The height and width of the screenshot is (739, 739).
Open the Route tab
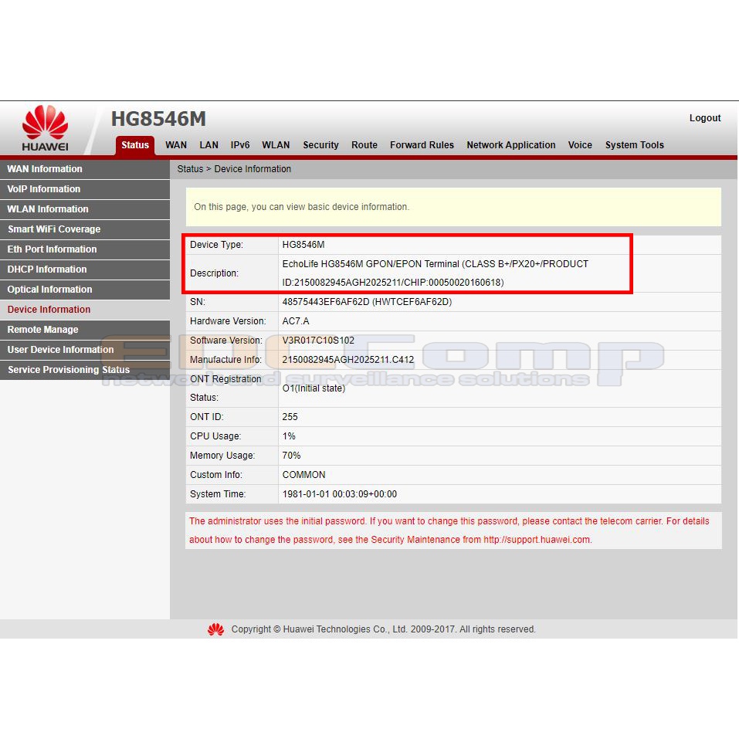(364, 145)
